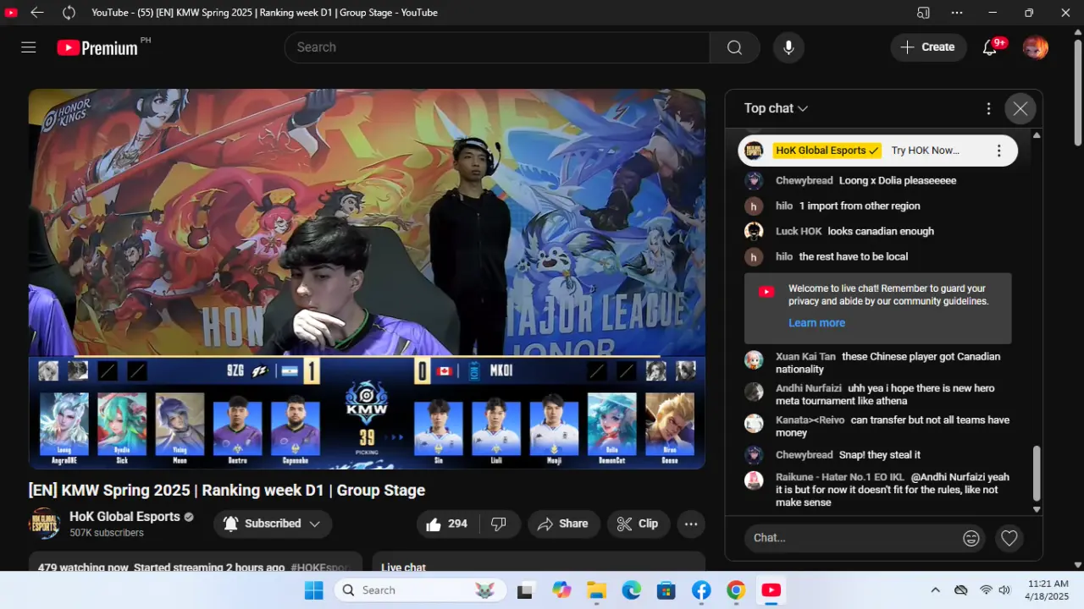Reload the page with refresh icon
1084x609 pixels.
[x=69, y=13]
